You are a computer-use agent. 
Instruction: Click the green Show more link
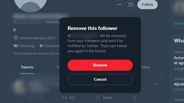tap(179, 23)
